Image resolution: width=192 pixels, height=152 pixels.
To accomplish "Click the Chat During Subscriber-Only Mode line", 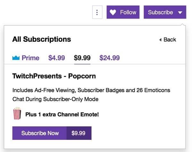I will click(x=55, y=99).
